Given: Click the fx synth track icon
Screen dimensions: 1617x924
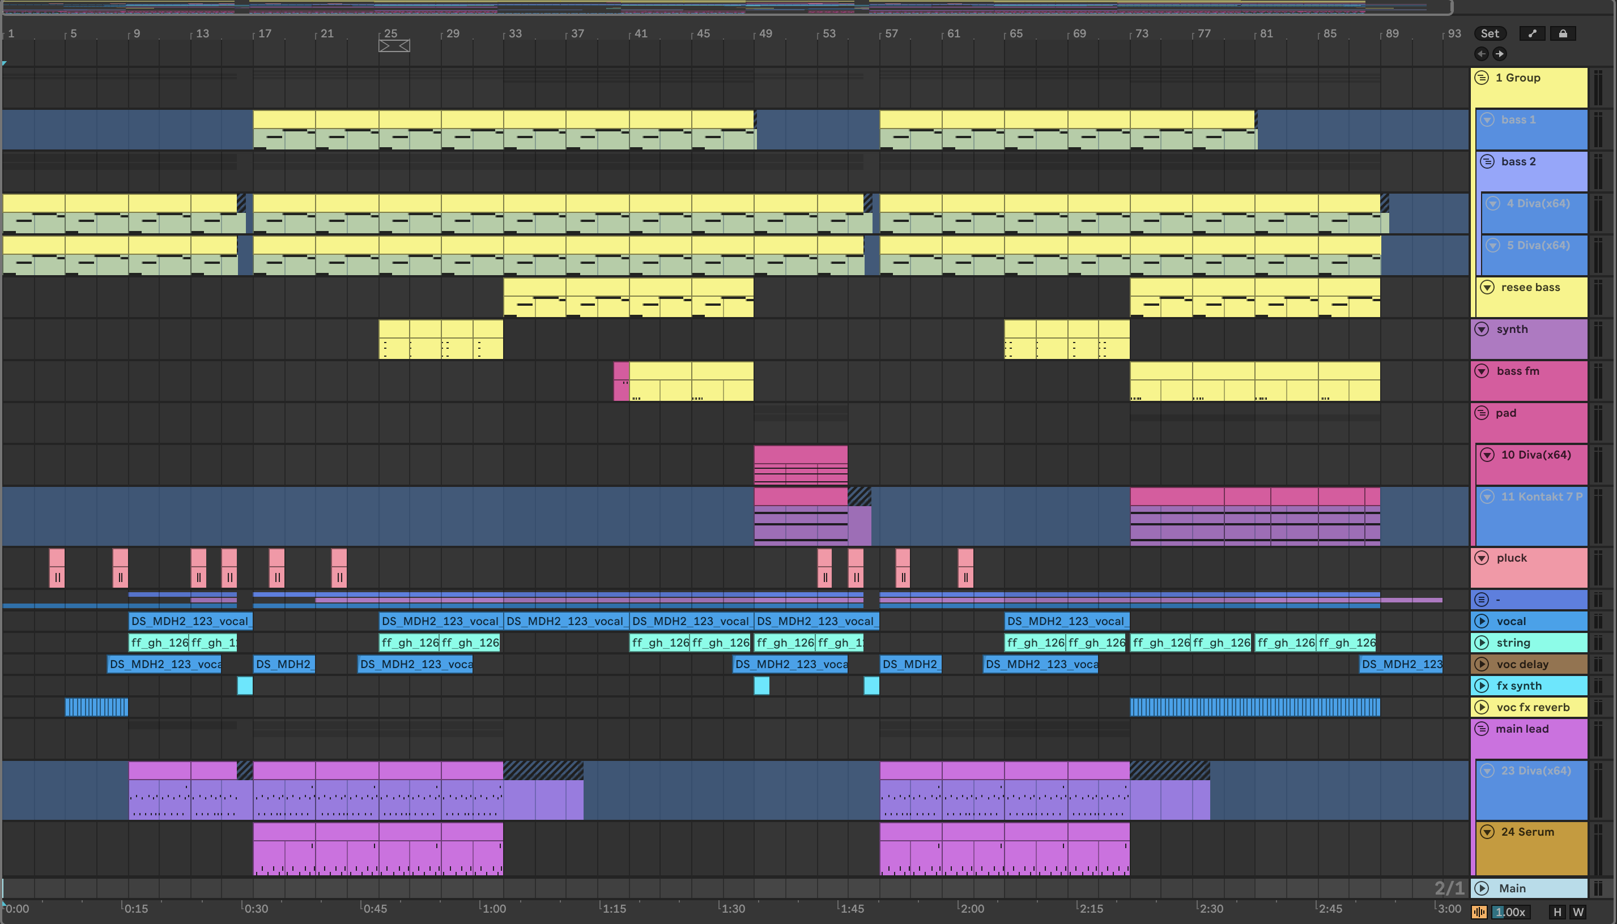Looking at the screenshot, I should coord(1482,686).
